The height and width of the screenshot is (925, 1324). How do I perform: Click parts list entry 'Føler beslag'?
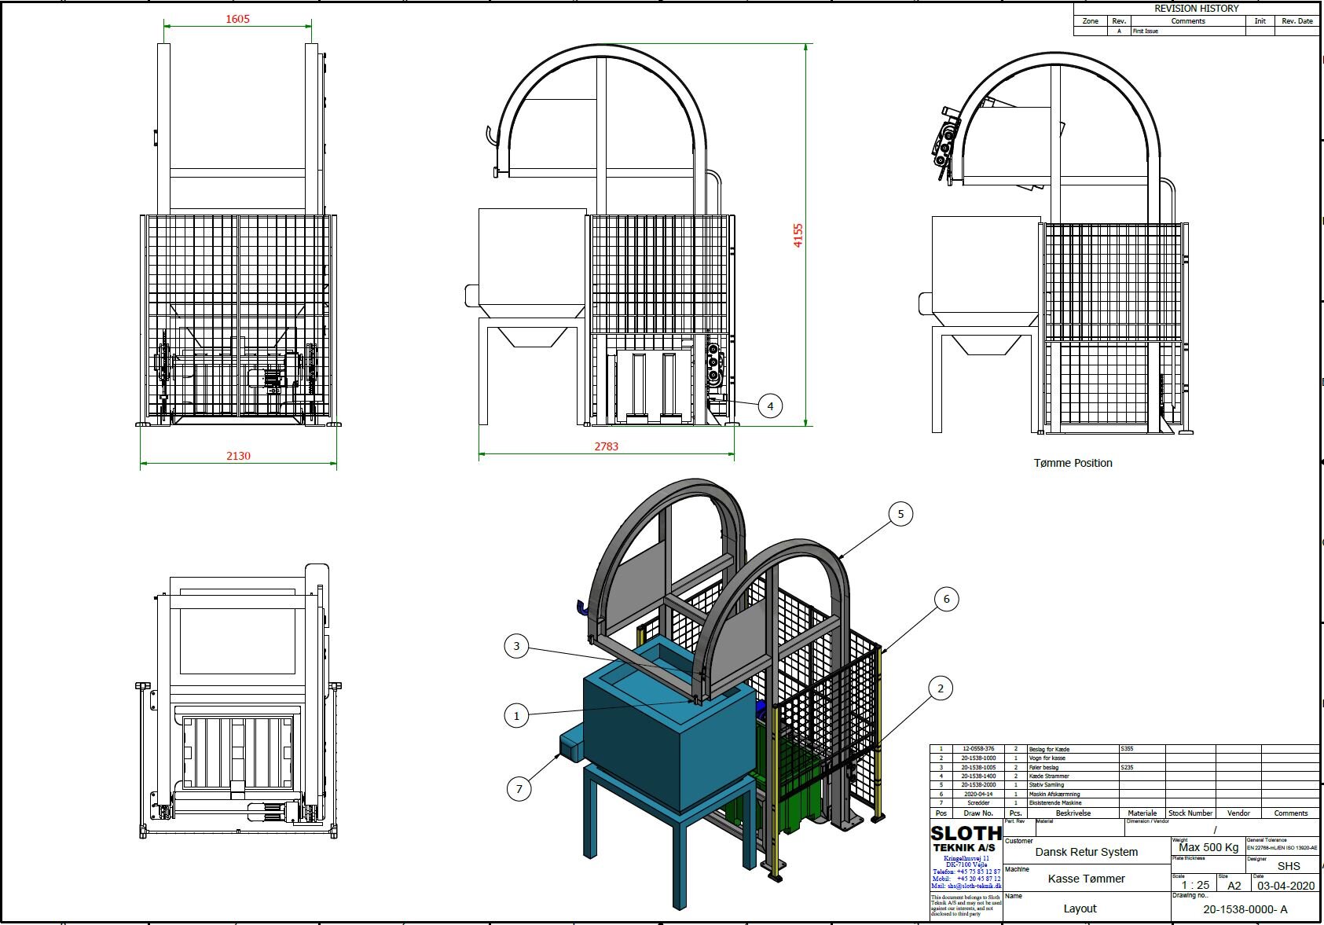pos(1043,767)
